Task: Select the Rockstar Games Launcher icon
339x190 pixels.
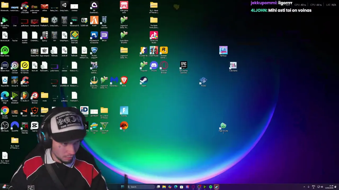Action: pyautogui.click(x=164, y=52)
